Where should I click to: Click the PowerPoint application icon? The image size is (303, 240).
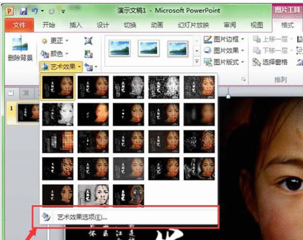(9, 11)
